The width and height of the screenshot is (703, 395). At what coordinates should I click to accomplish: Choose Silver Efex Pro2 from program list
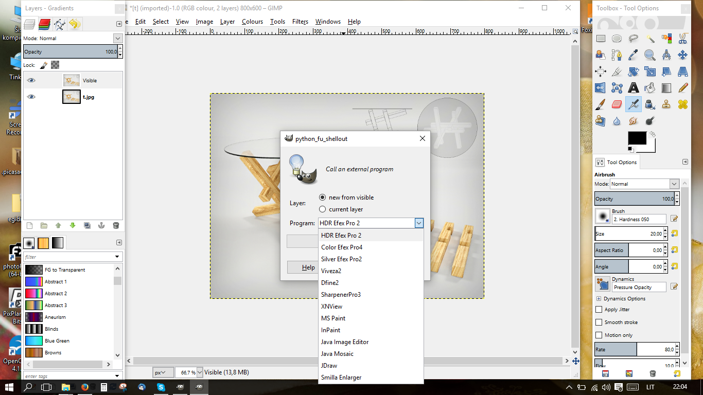[371, 259]
